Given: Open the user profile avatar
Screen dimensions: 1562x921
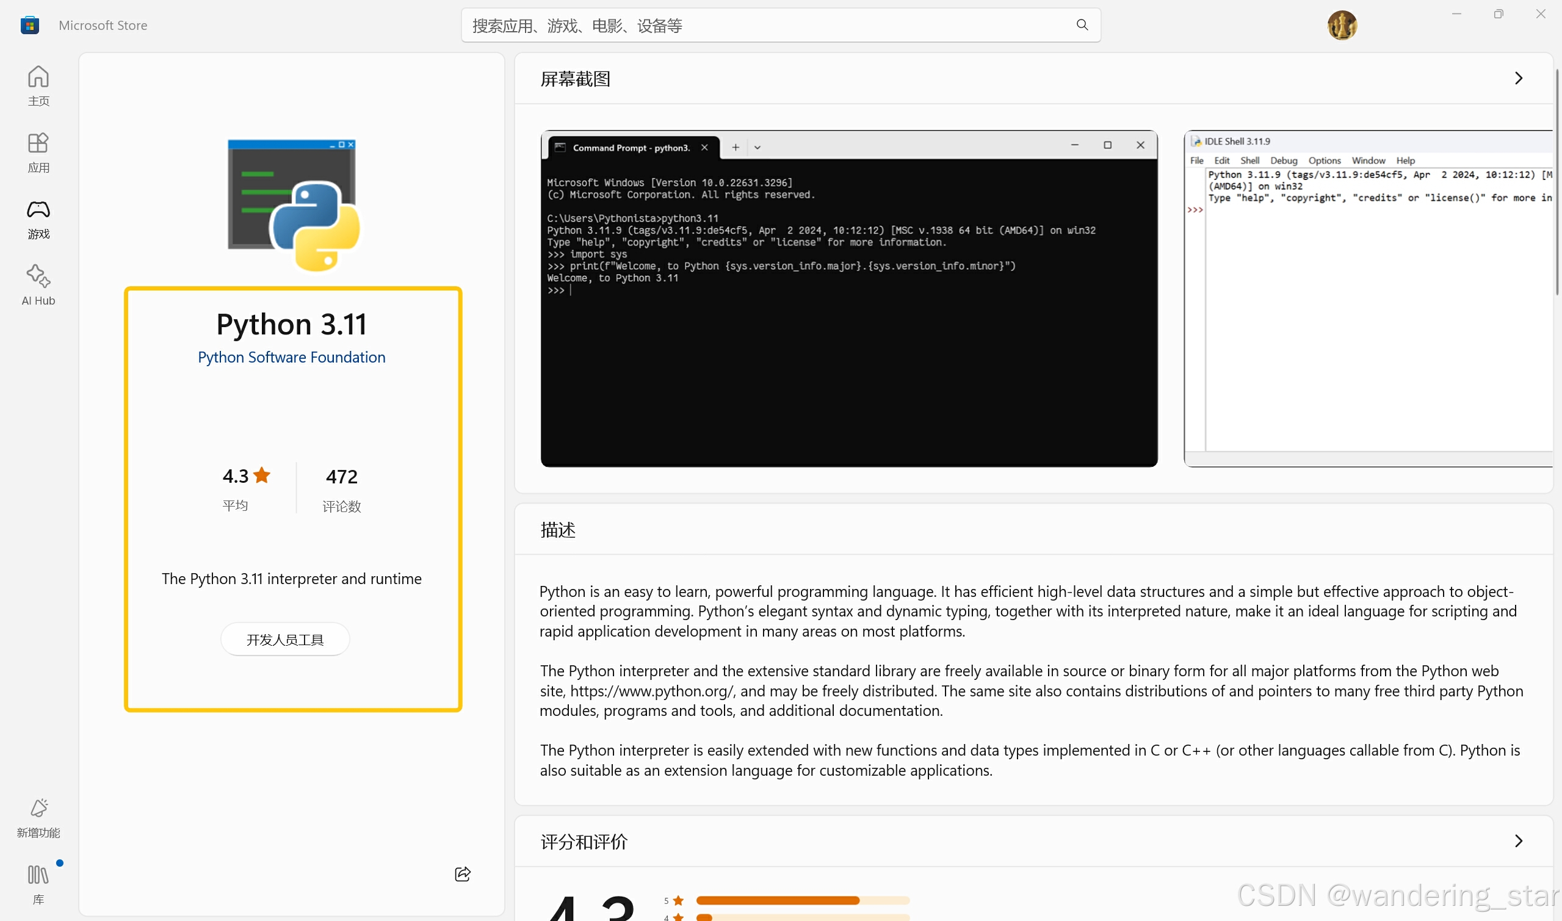Looking at the screenshot, I should [x=1341, y=25].
